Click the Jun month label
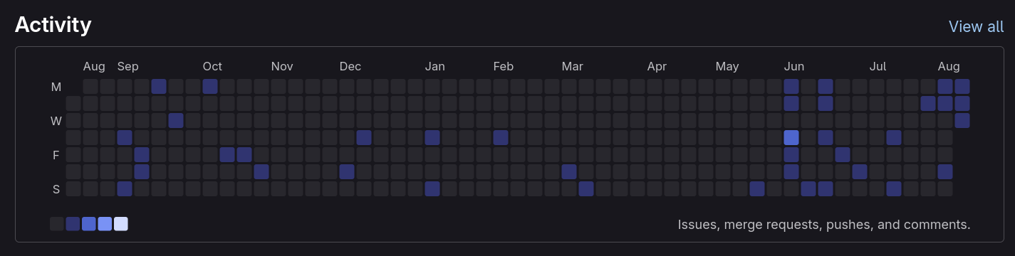Viewport: 1015px width, 256px height. click(x=794, y=67)
